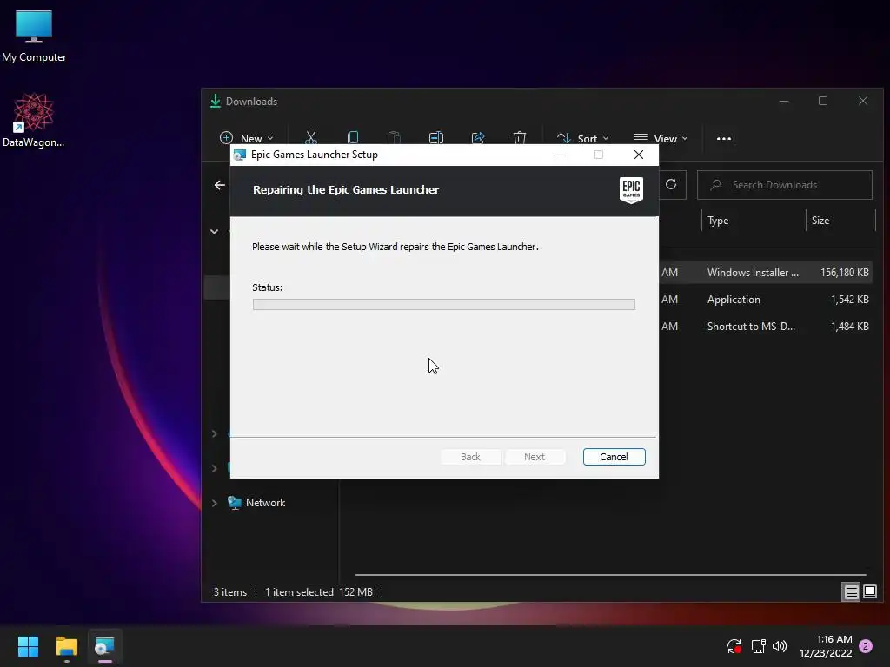Switch to details view layout icon
Image resolution: width=890 pixels, height=667 pixels.
[852, 592]
